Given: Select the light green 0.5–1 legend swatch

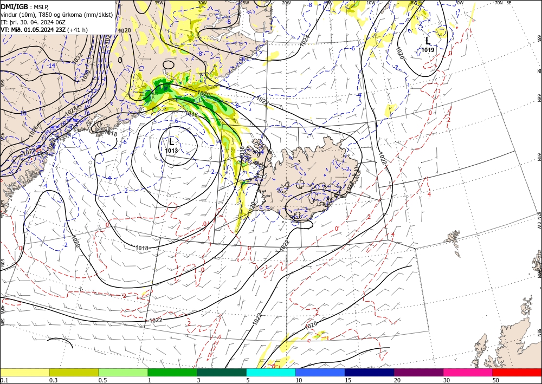Looking at the screenshot, I should (x=123, y=372).
